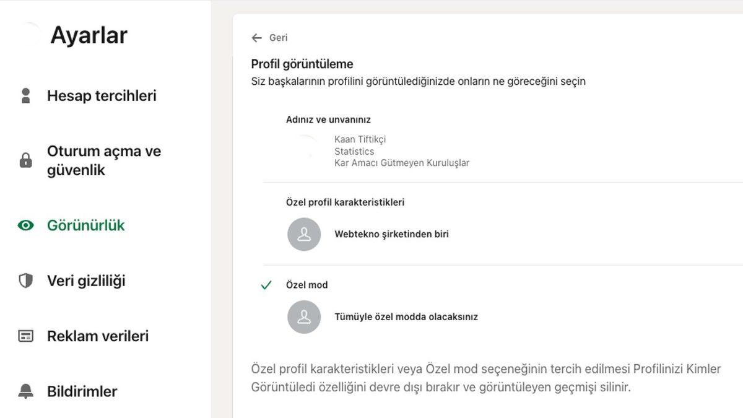This screenshot has width=743, height=418.
Task: Open Hesap tercihleri via person icon
Action: coord(25,95)
